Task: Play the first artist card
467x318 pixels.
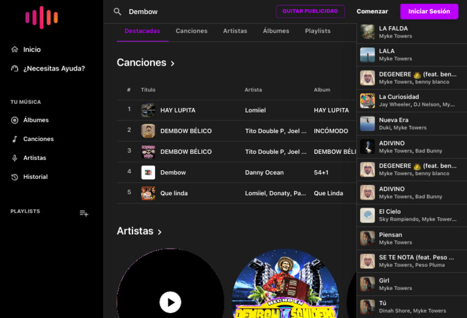Action: [x=170, y=302]
